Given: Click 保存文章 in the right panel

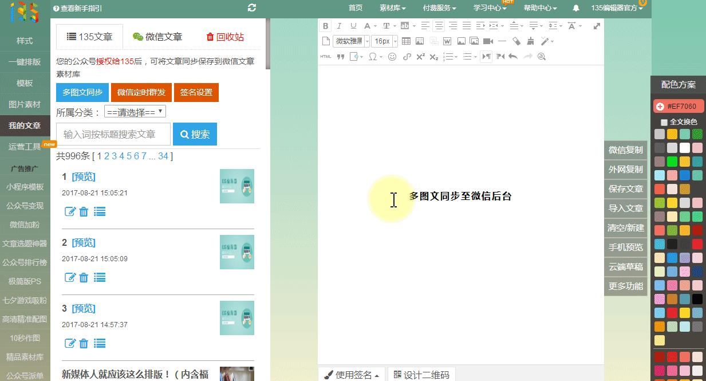Looking at the screenshot, I should [625, 188].
